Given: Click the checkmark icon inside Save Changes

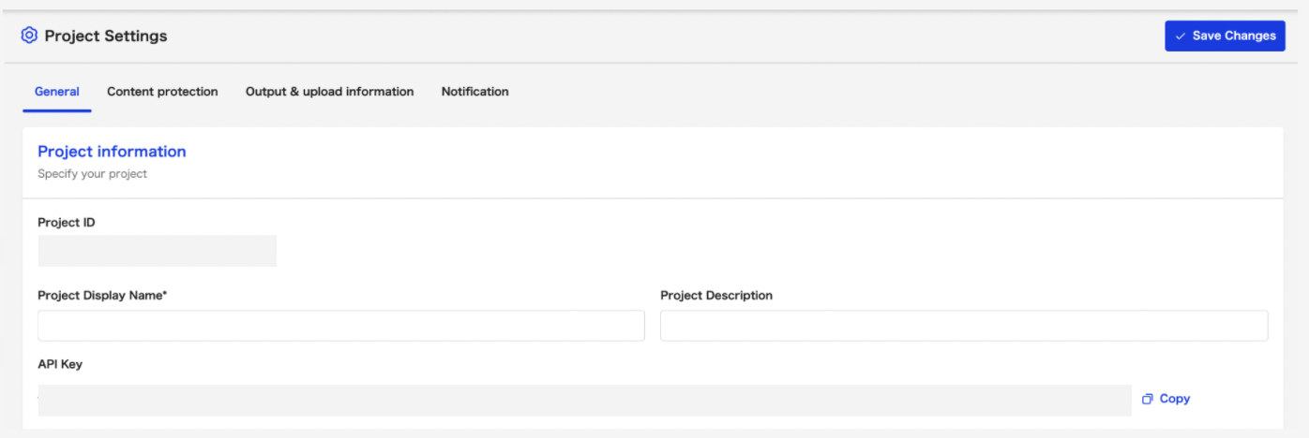Looking at the screenshot, I should [x=1181, y=36].
